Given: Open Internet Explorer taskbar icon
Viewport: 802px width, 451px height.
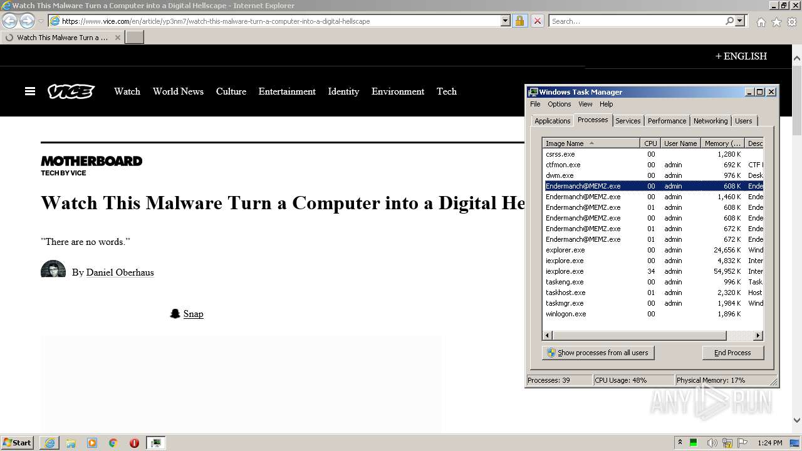Looking at the screenshot, I should point(49,443).
